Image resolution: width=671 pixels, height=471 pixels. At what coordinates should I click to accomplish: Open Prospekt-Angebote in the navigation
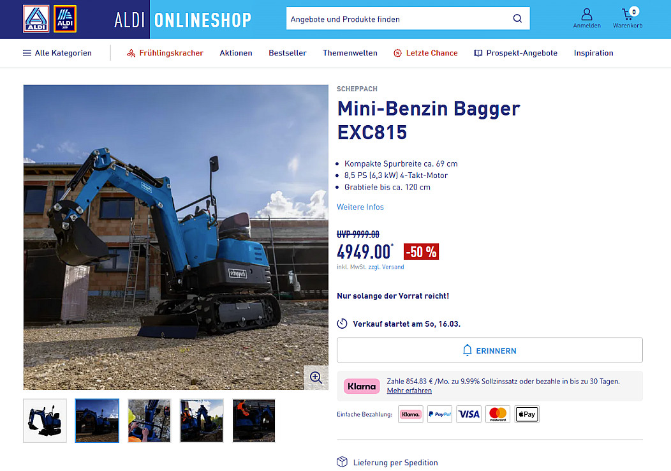coord(515,53)
